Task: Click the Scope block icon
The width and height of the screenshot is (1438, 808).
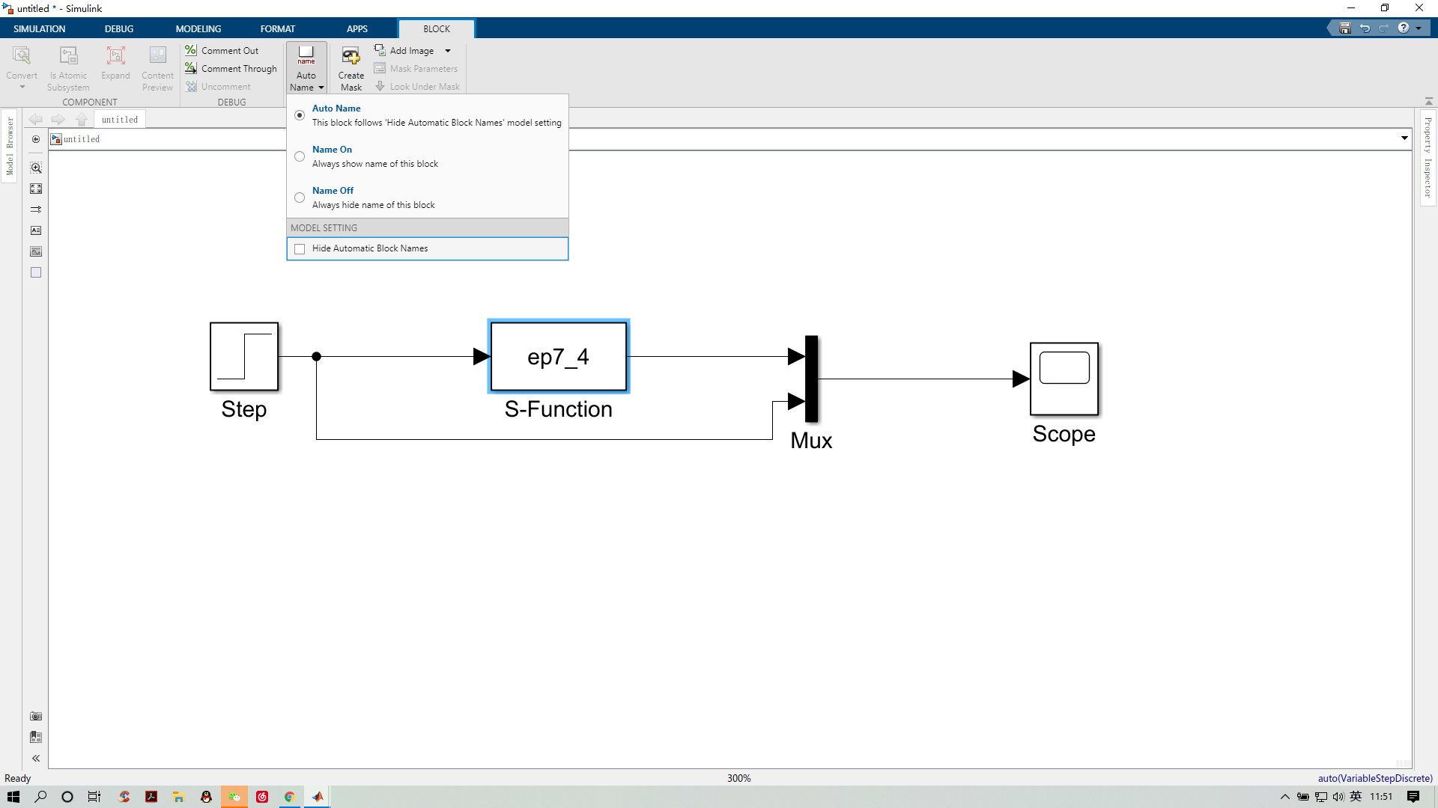Action: tap(1064, 379)
